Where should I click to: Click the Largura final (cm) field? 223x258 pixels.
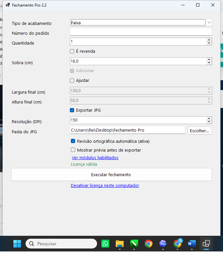(141, 91)
